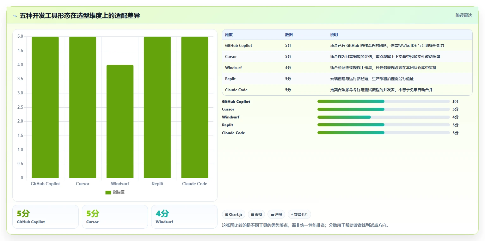Click the GitHub Copilot x-axis label

pos(45,184)
